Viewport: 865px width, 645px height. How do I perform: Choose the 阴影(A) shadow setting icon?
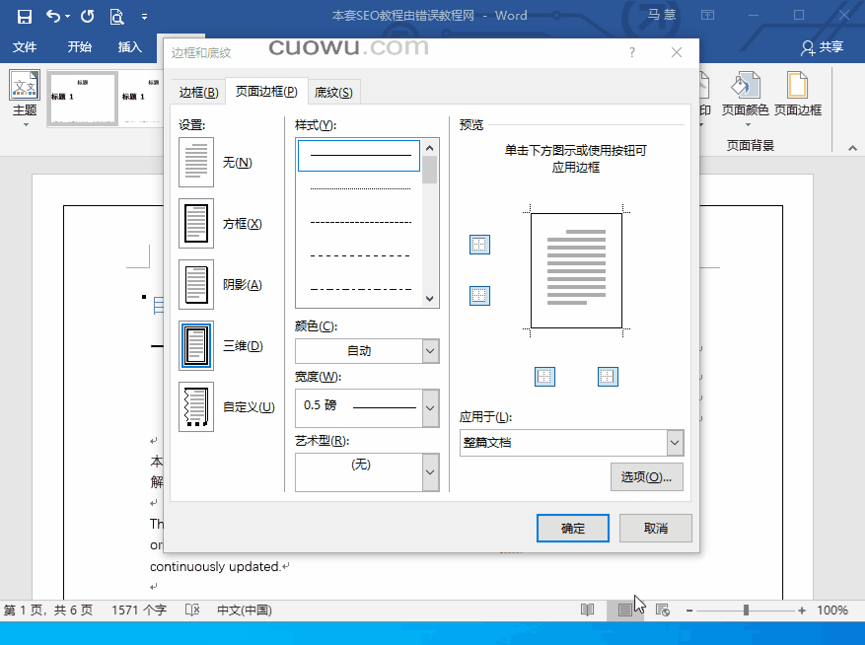coord(196,285)
